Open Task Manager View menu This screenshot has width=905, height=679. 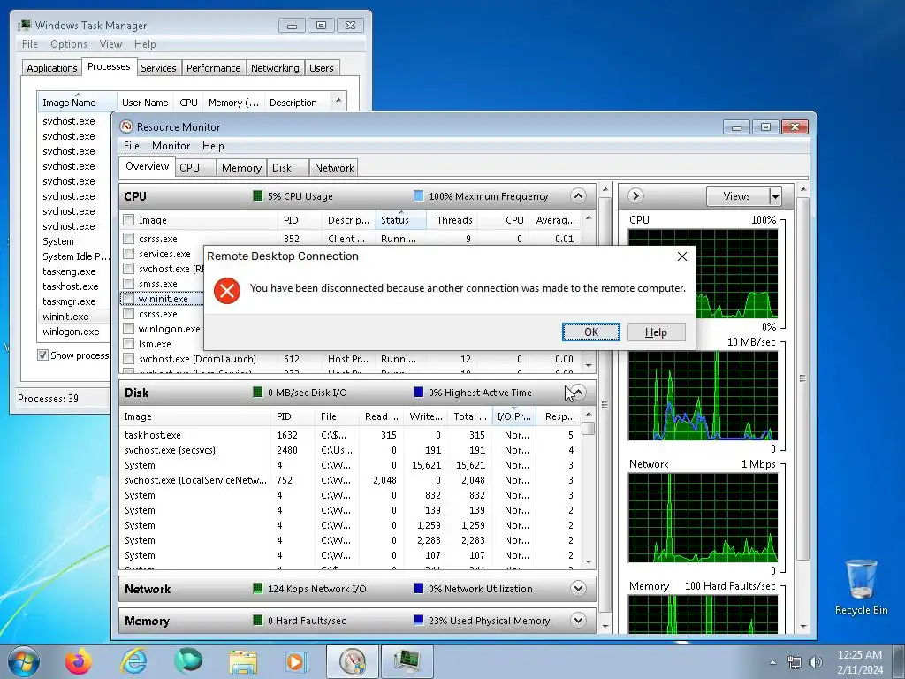110,44
